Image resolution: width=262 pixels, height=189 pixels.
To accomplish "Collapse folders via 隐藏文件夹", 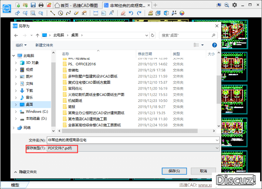I will [26, 172].
